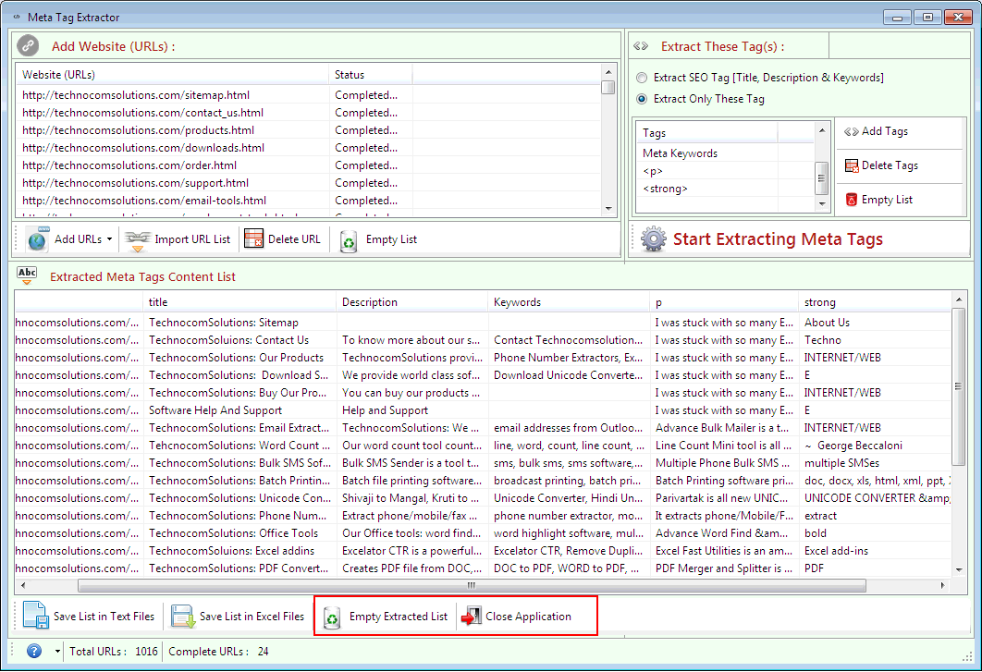Click the Status column header
Image resolution: width=982 pixels, height=672 pixels.
tap(370, 75)
